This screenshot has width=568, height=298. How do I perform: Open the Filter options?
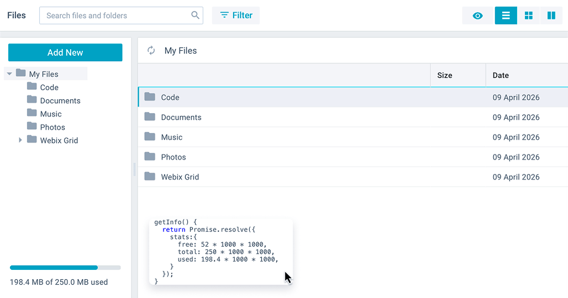236,15
